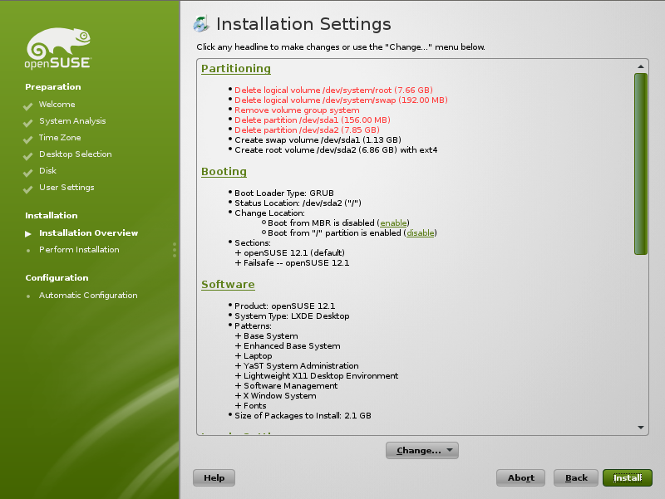The width and height of the screenshot is (665, 499).
Task: Click scrollbar down arrow
Action: coord(641,428)
